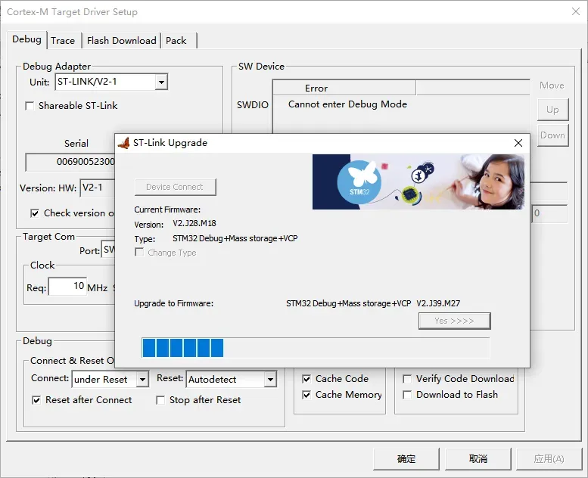Click the Up button under Move
Screen dimensions: 588x478
point(552,110)
